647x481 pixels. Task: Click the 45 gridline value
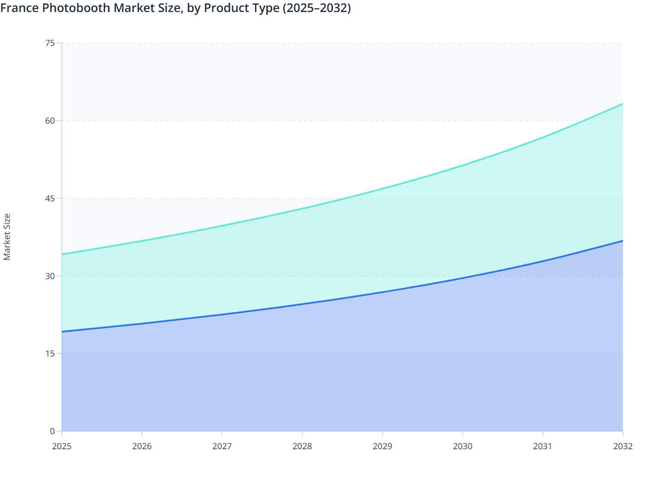(50, 198)
